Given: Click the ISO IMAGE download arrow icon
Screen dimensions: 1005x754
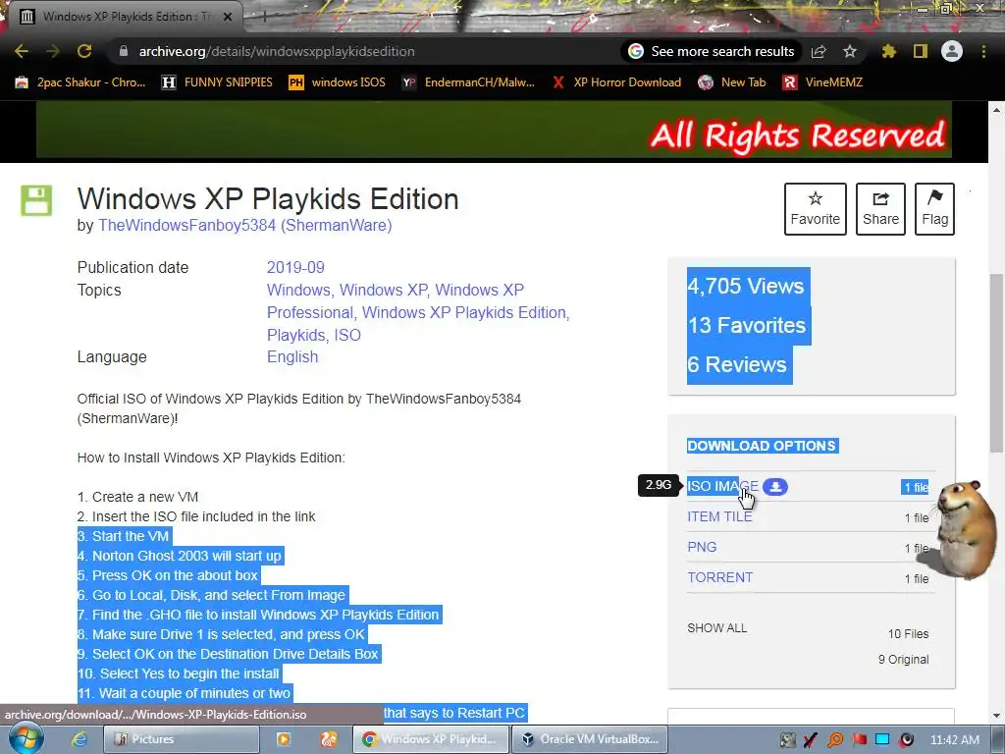Looking at the screenshot, I should pyautogui.click(x=775, y=487).
